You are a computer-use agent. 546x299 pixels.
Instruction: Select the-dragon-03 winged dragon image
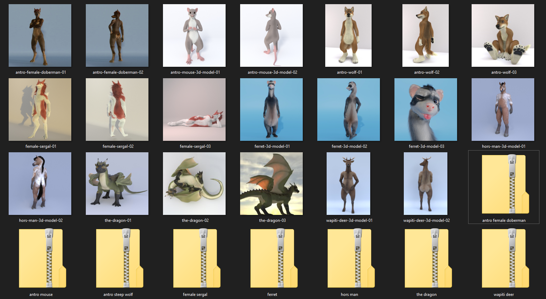click(x=271, y=183)
